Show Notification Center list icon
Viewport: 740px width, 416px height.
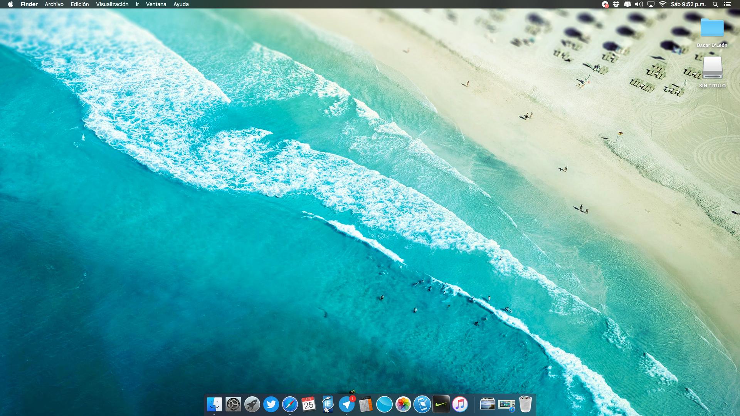pyautogui.click(x=727, y=4)
